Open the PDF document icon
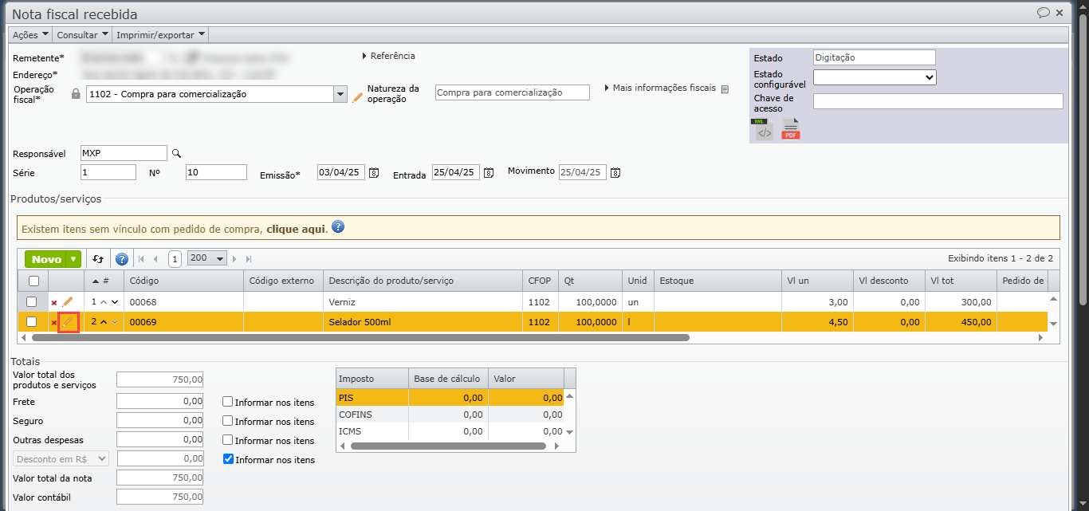The width and height of the screenshot is (1089, 511). 790,130
